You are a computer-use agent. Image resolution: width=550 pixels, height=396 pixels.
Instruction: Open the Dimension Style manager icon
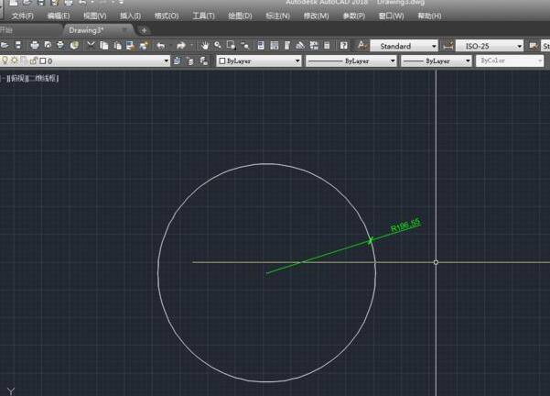tap(448, 45)
